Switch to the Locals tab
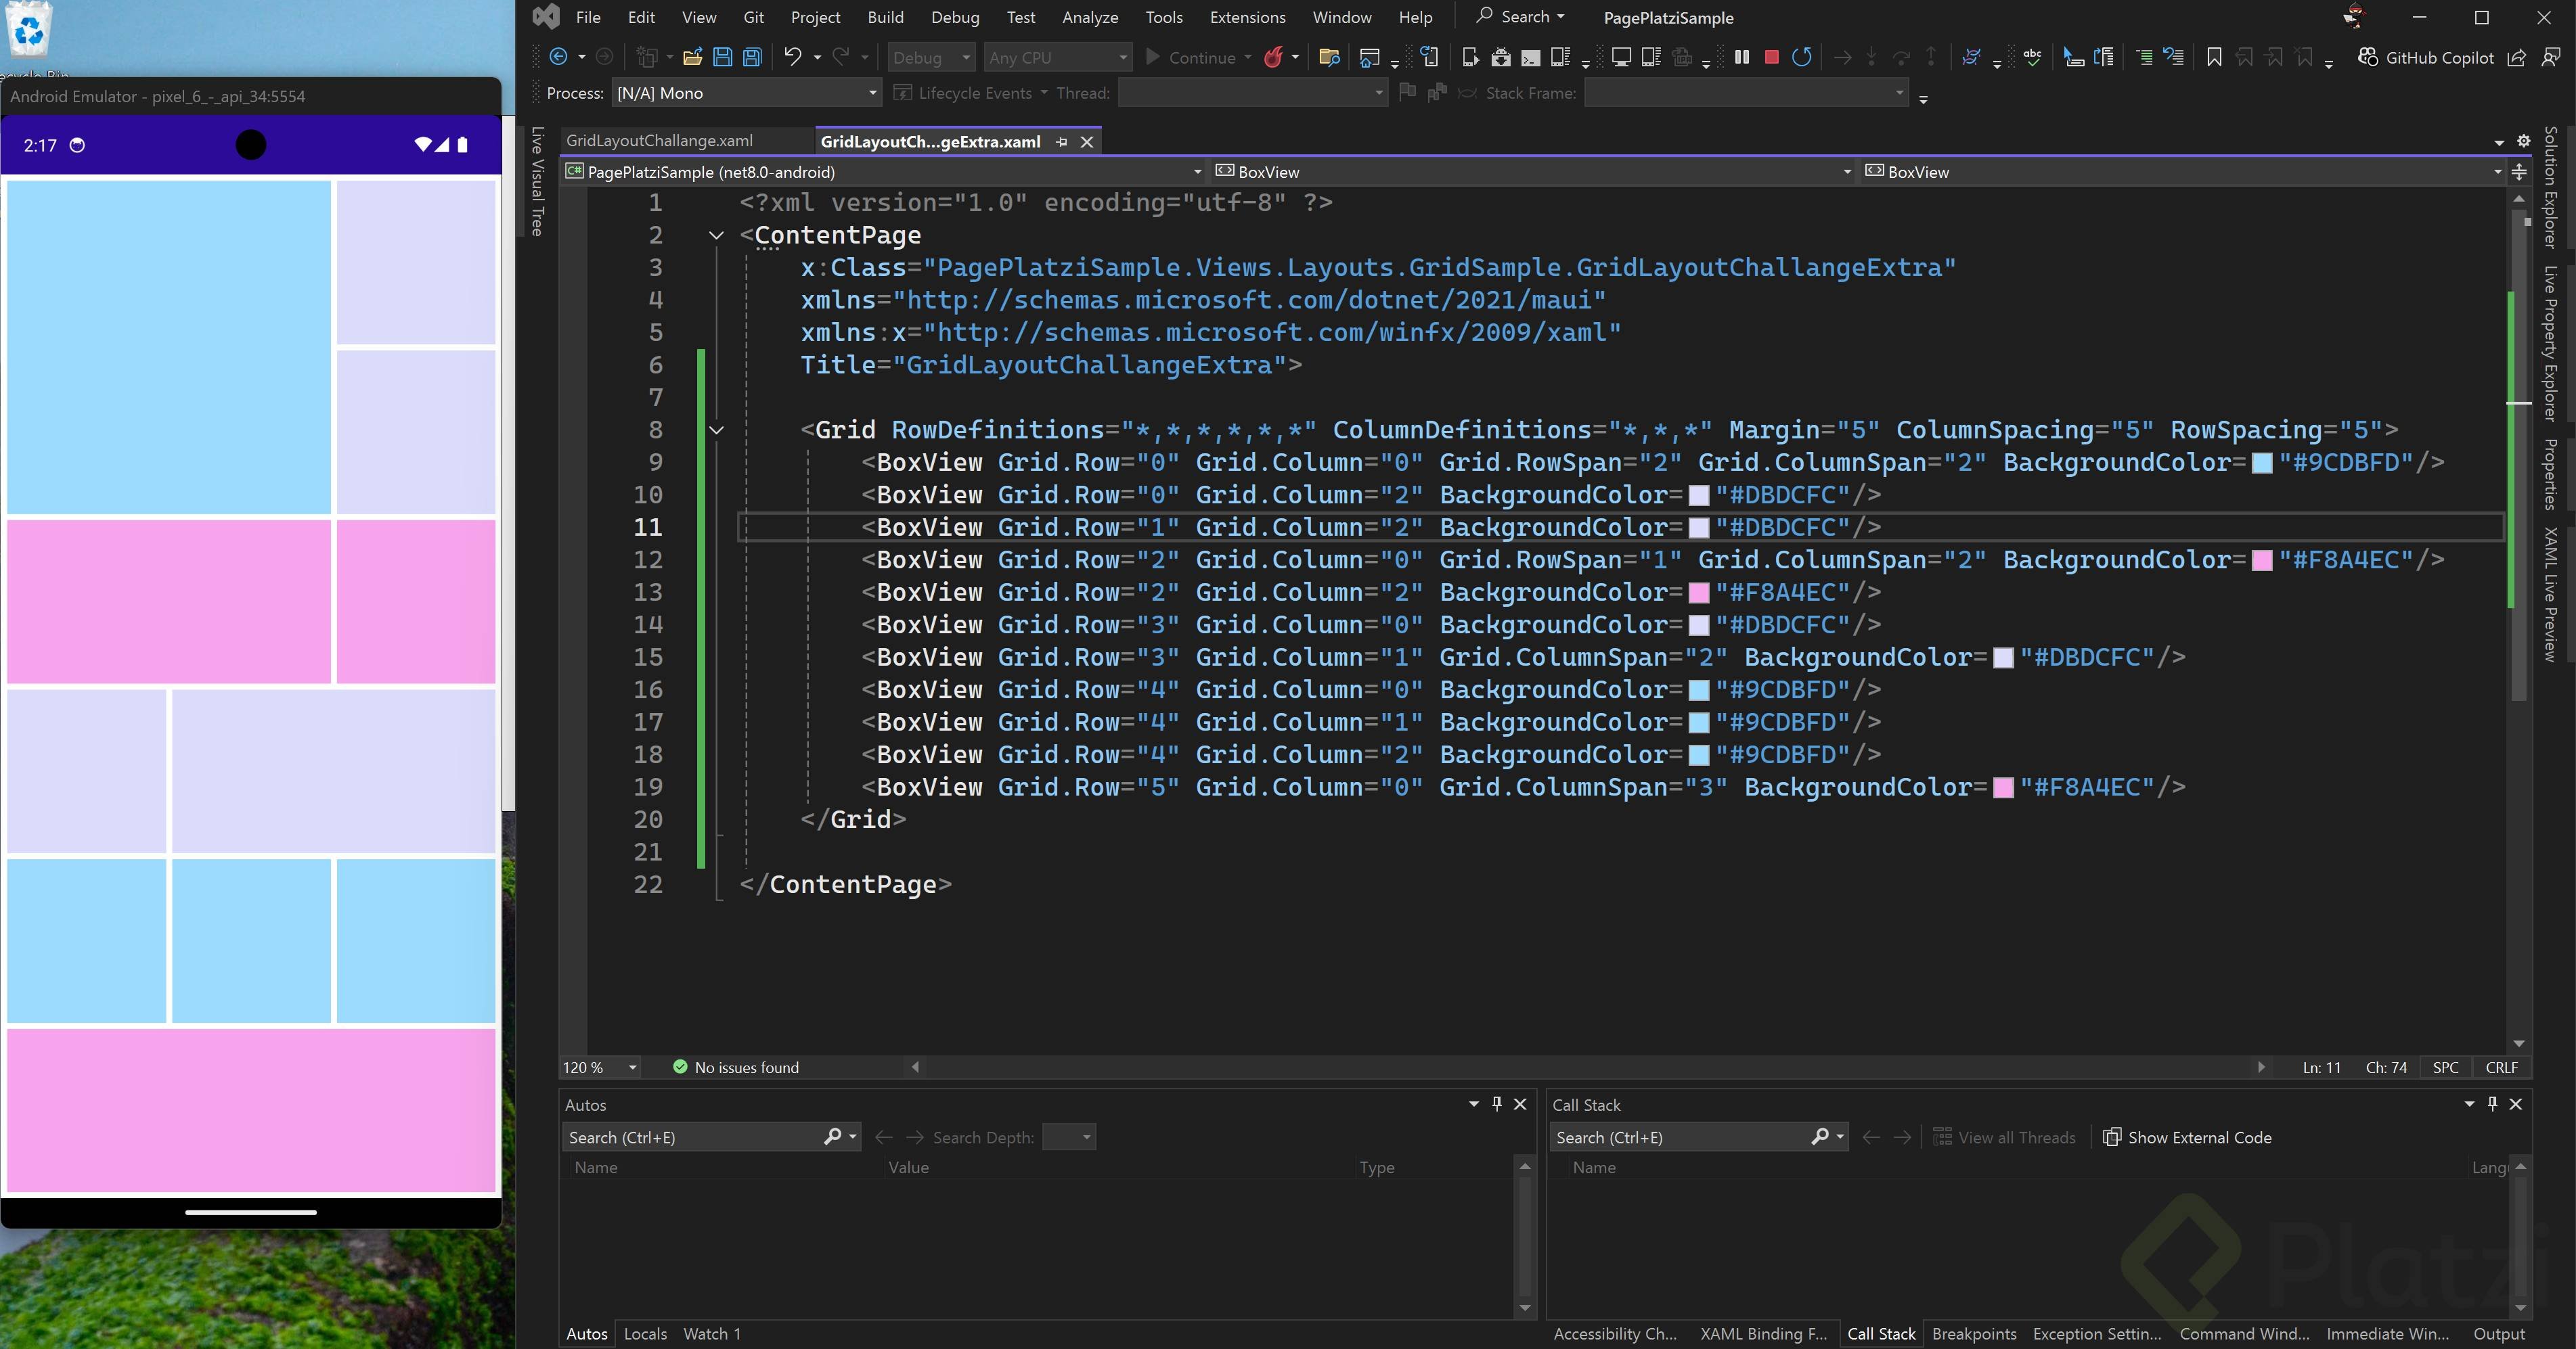Image resolution: width=2576 pixels, height=1349 pixels. (x=645, y=1333)
